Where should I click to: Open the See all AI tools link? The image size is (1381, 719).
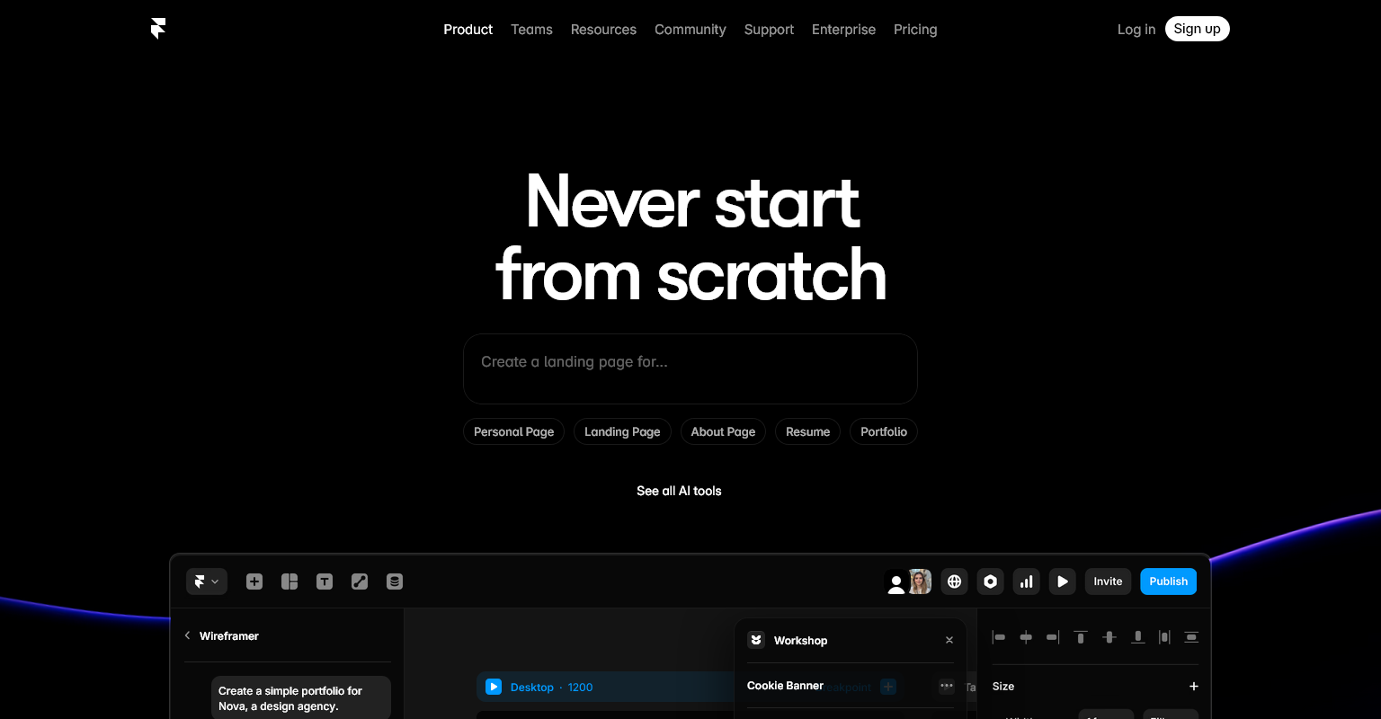[x=679, y=491]
